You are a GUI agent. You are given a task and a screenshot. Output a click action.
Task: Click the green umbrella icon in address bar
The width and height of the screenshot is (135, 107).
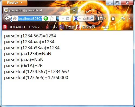click(46, 19)
